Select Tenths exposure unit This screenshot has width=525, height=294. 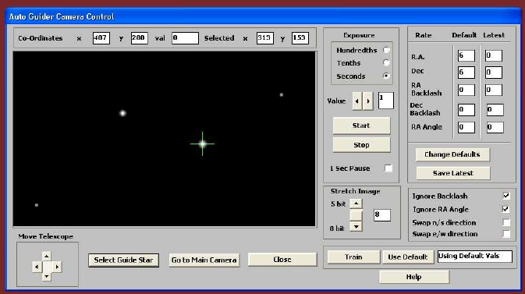coord(386,62)
